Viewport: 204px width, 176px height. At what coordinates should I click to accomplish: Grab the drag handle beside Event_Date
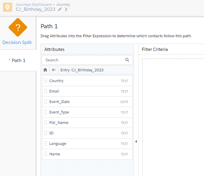46,102
